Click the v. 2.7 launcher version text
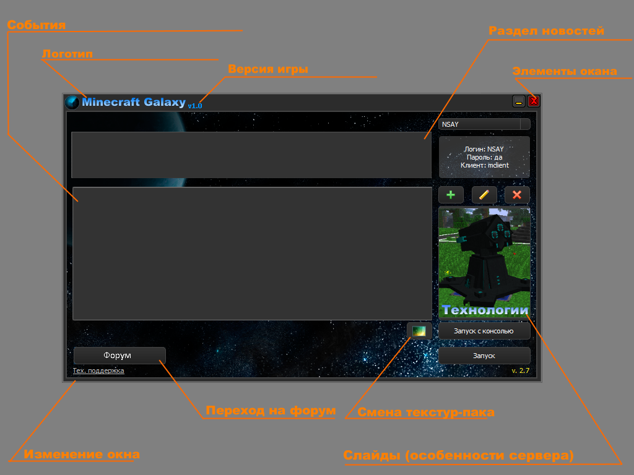634x475 pixels. tap(520, 370)
